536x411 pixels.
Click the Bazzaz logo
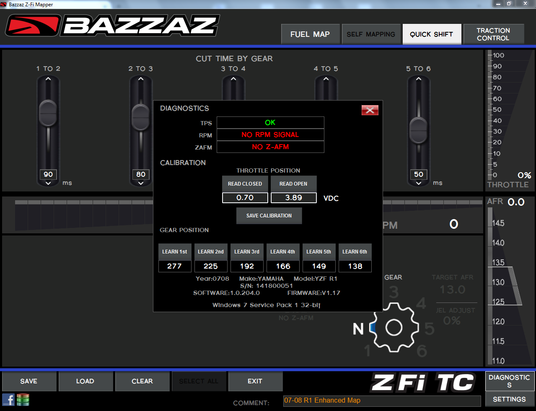[112, 26]
